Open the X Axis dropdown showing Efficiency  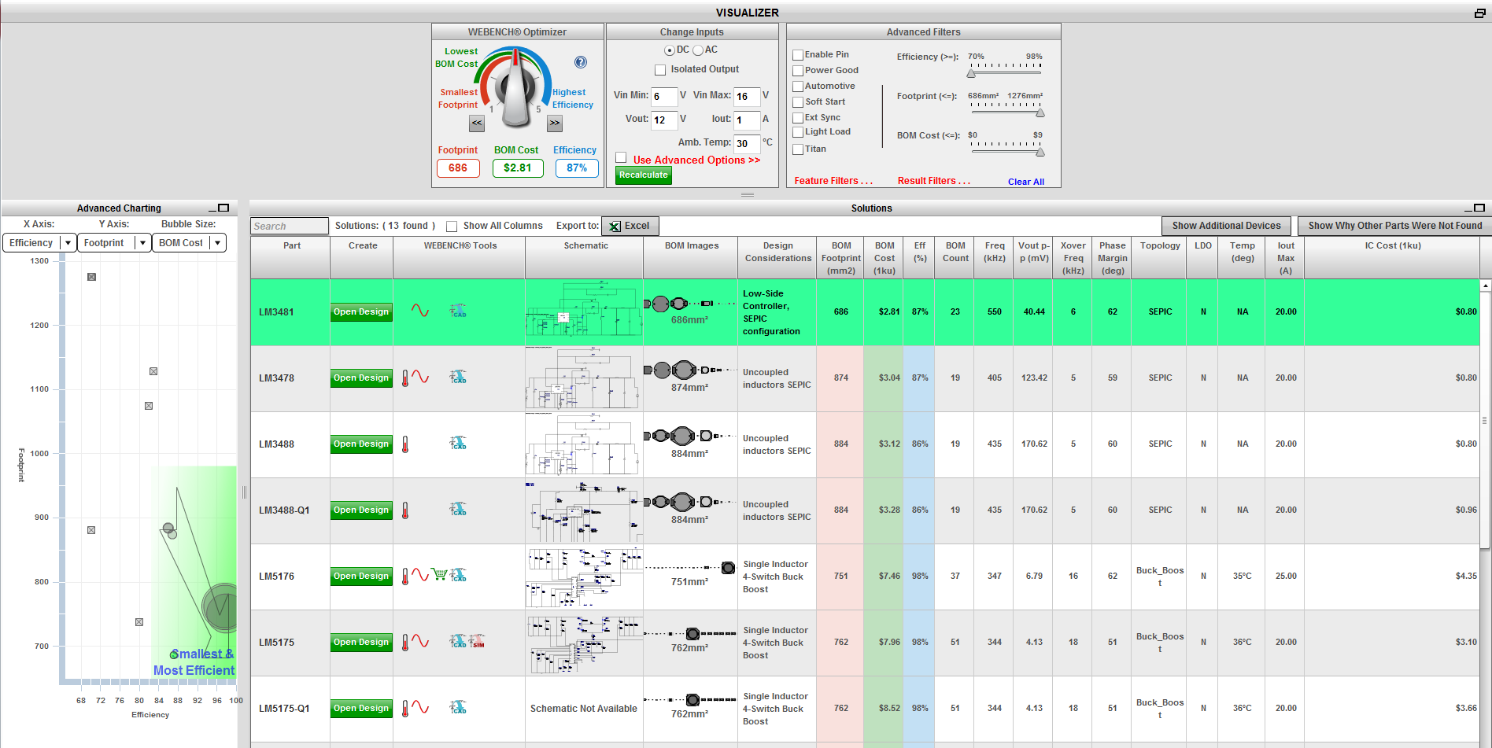pos(67,242)
